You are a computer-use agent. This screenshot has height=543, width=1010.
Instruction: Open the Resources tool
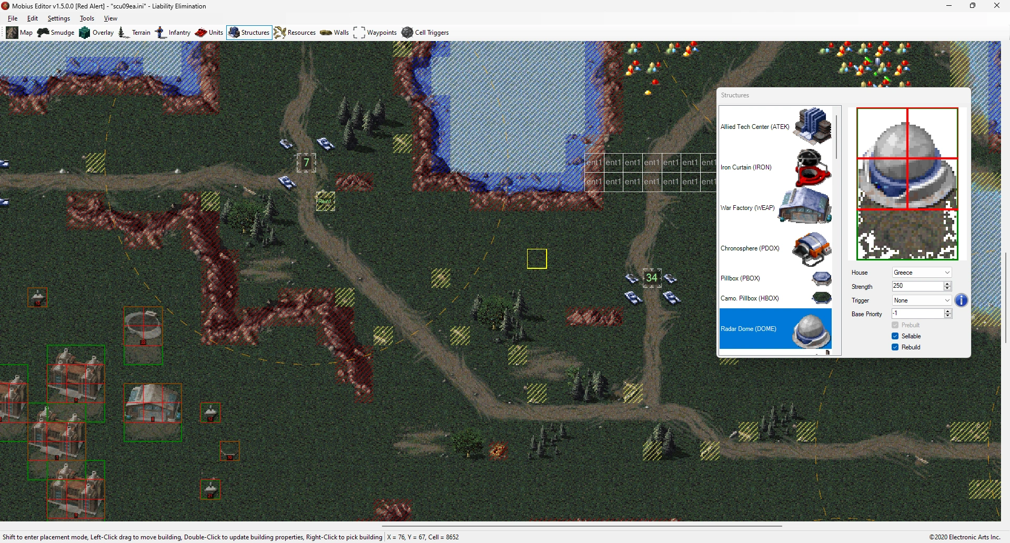[295, 33]
